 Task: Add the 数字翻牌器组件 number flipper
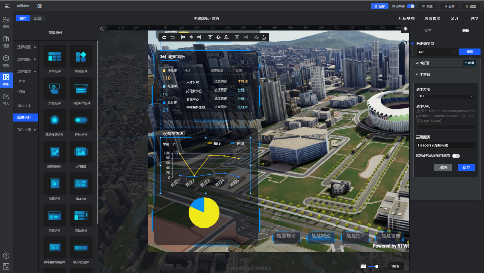tap(54, 247)
